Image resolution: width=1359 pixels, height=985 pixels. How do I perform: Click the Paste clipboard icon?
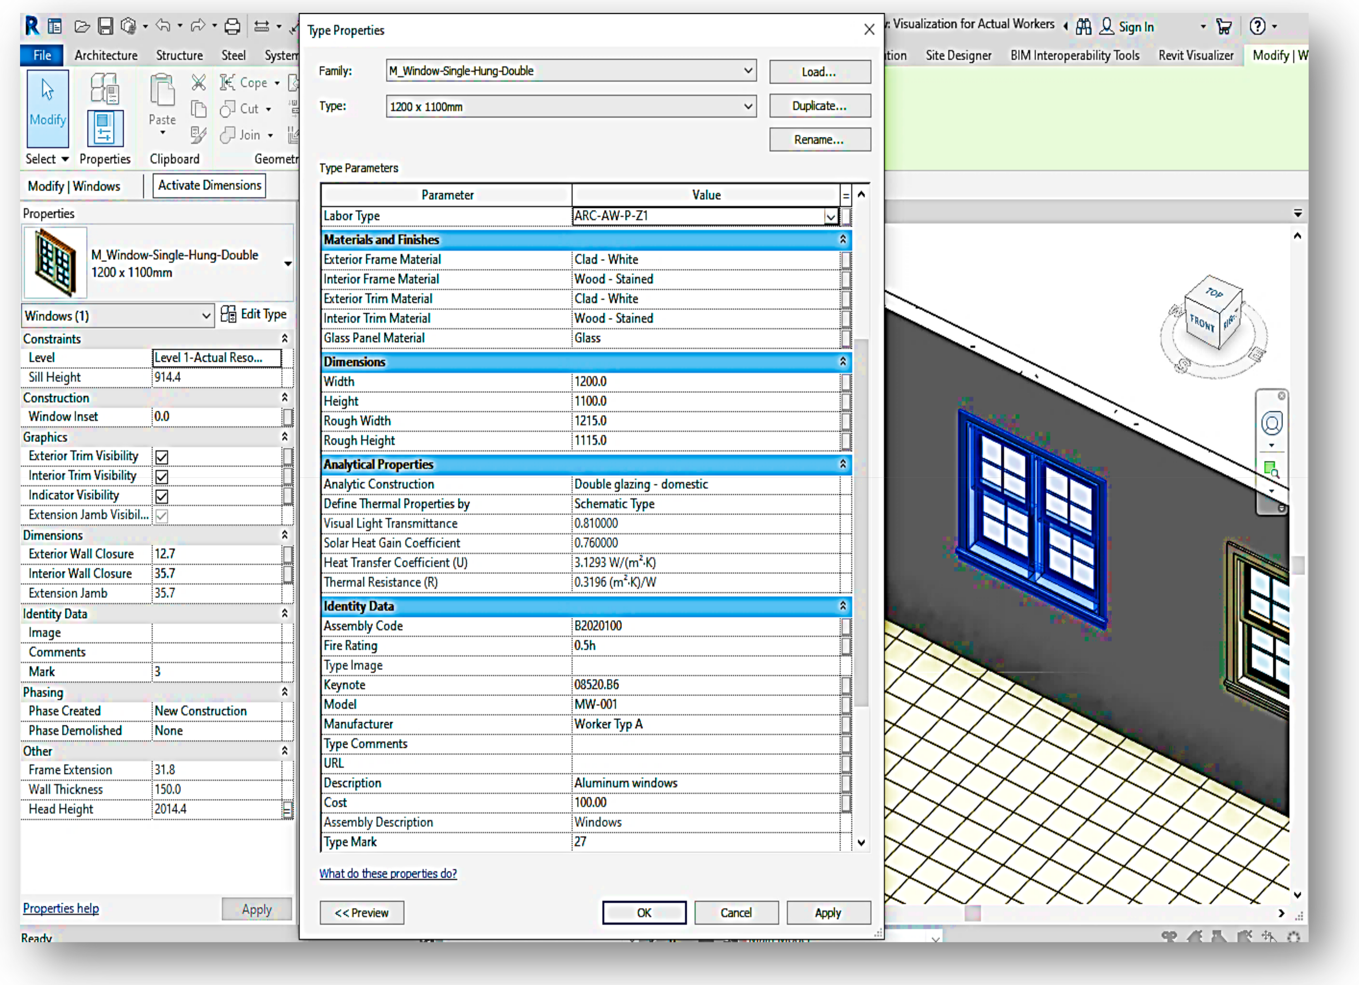point(162,91)
